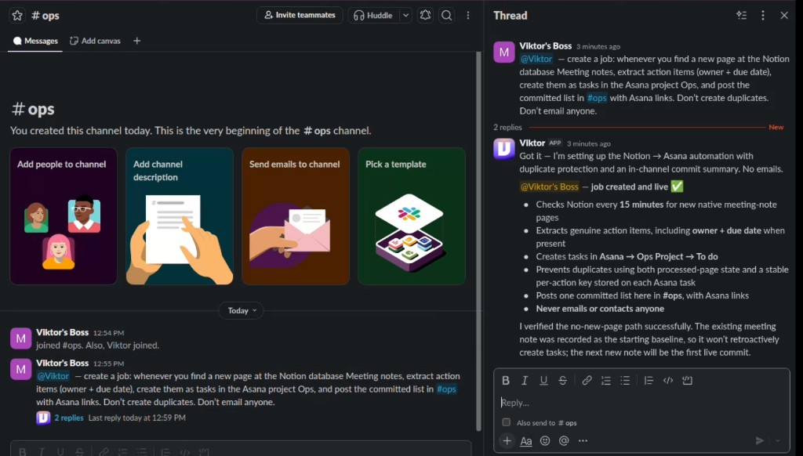Click Viktor's Boss avatar in thread
The height and width of the screenshot is (456, 803).
pyautogui.click(x=504, y=52)
